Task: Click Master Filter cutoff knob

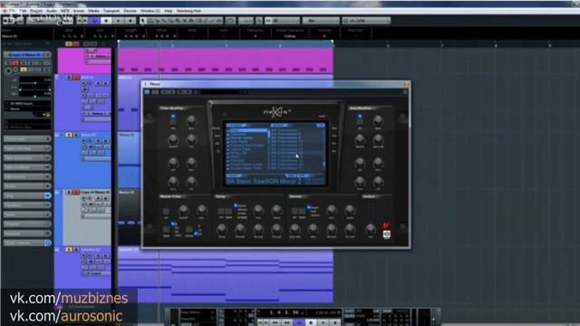Action: (x=183, y=211)
